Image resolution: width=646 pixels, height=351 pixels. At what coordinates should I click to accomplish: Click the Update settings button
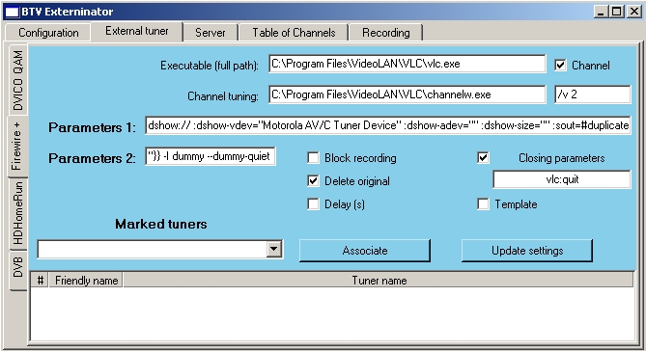527,250
